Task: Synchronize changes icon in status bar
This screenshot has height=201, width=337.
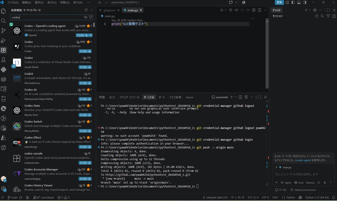Action: coord(21,197)
